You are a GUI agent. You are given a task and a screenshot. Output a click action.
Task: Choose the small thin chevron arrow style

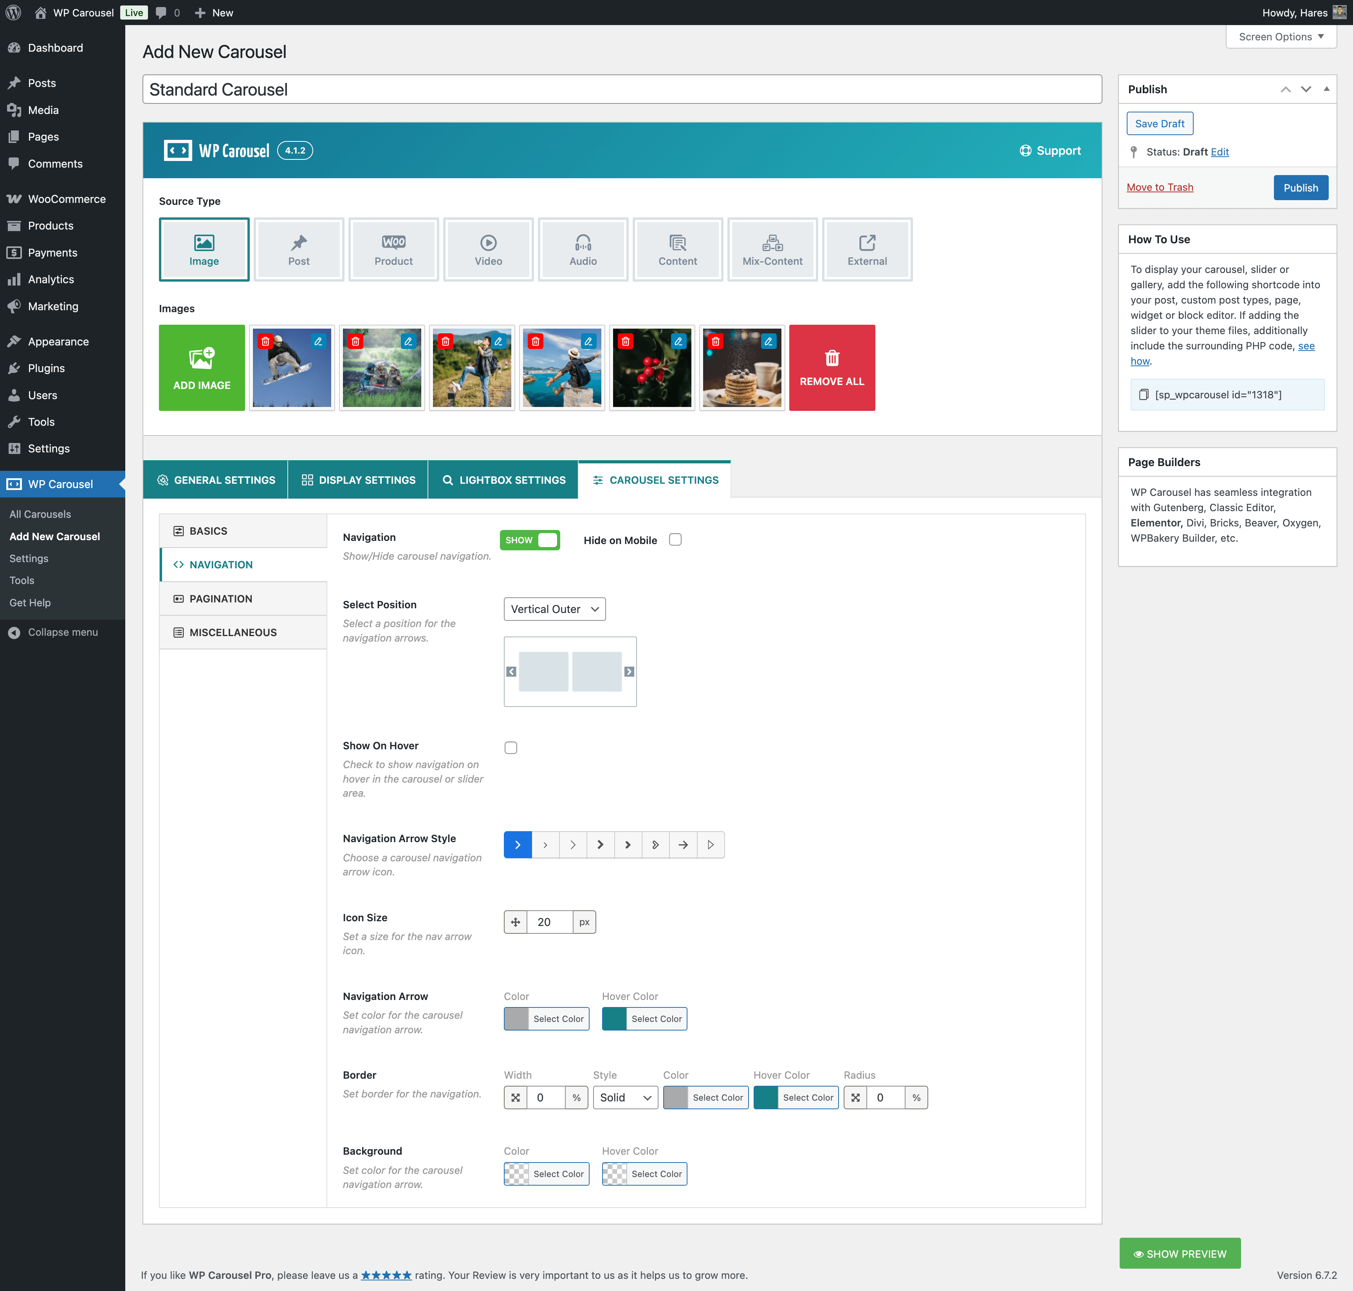[x=545, y=844]
